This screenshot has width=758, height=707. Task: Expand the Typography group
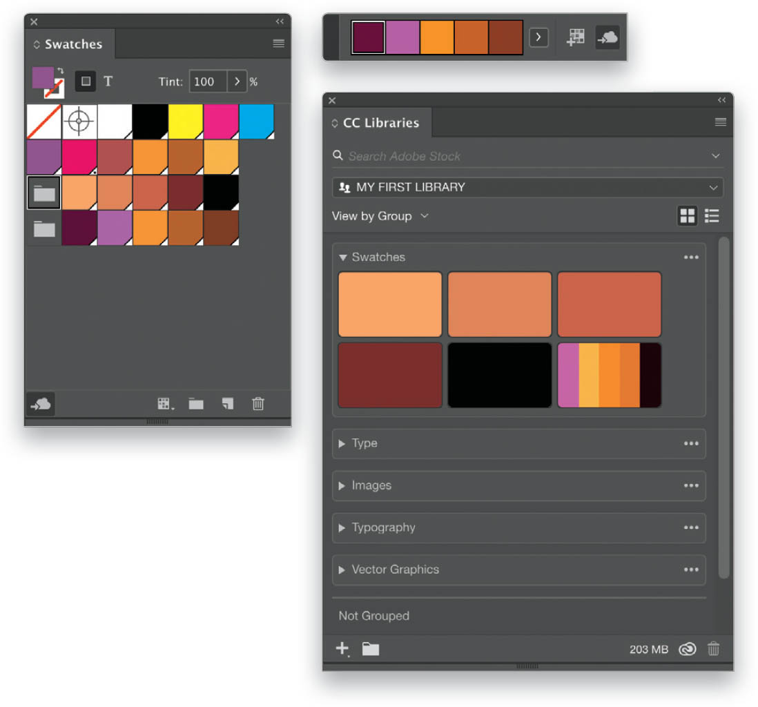pos(342,527)
